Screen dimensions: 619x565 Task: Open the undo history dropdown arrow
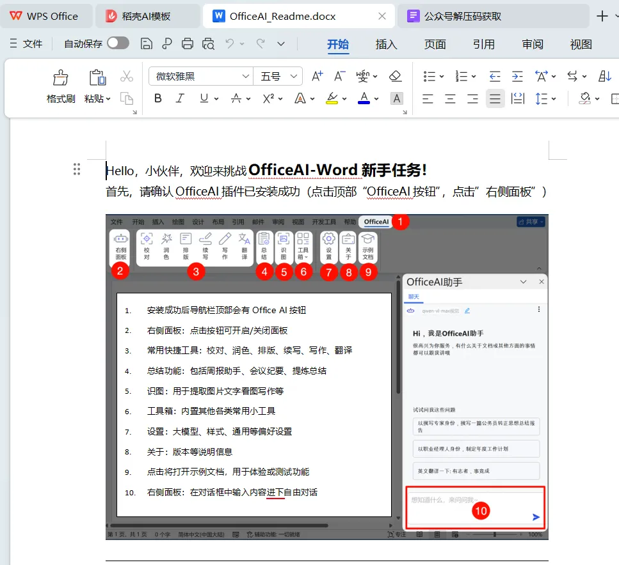coord(242,43)
